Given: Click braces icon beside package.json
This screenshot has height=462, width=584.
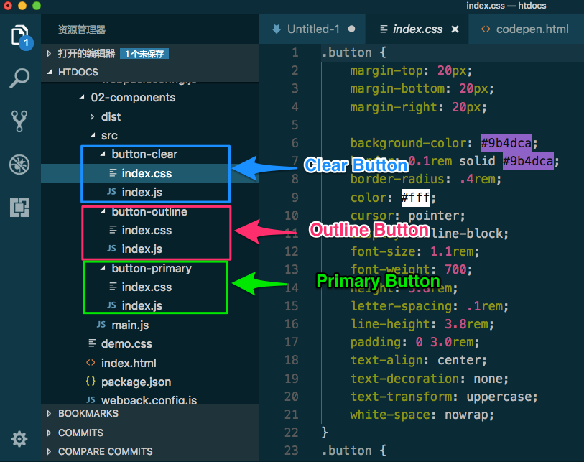Looking at the screenshot, I should (x=91, y=381).
